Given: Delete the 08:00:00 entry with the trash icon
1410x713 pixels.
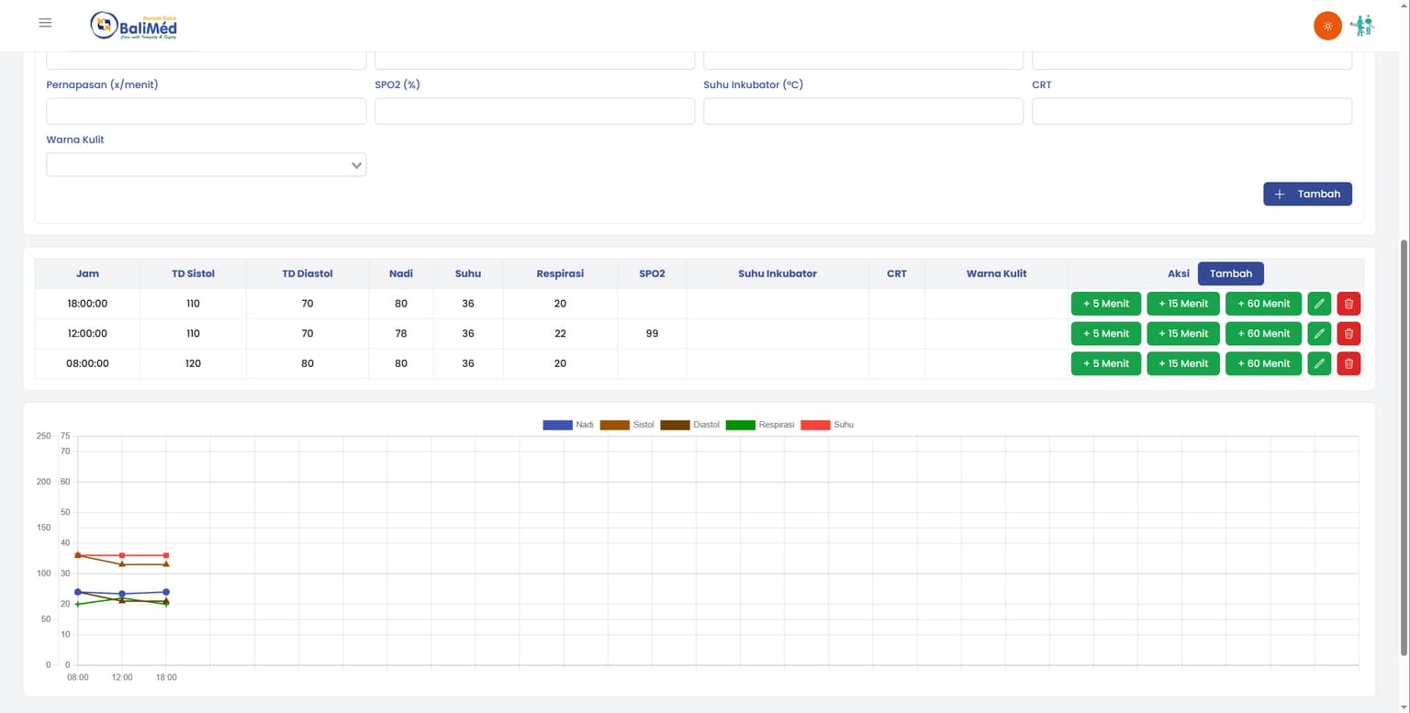Looking at the screenshot, I should tap(1348, 363).
